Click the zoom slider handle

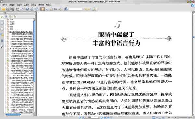188,117
